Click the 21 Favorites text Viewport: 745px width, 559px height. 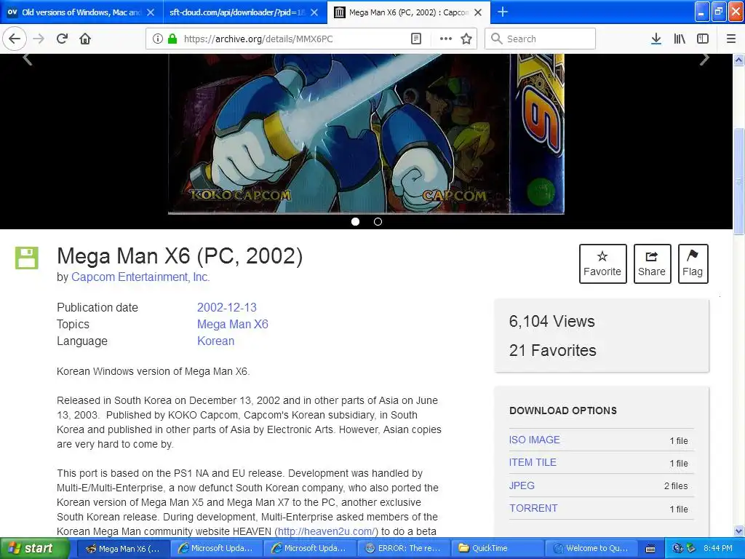(x=553, y=350)
